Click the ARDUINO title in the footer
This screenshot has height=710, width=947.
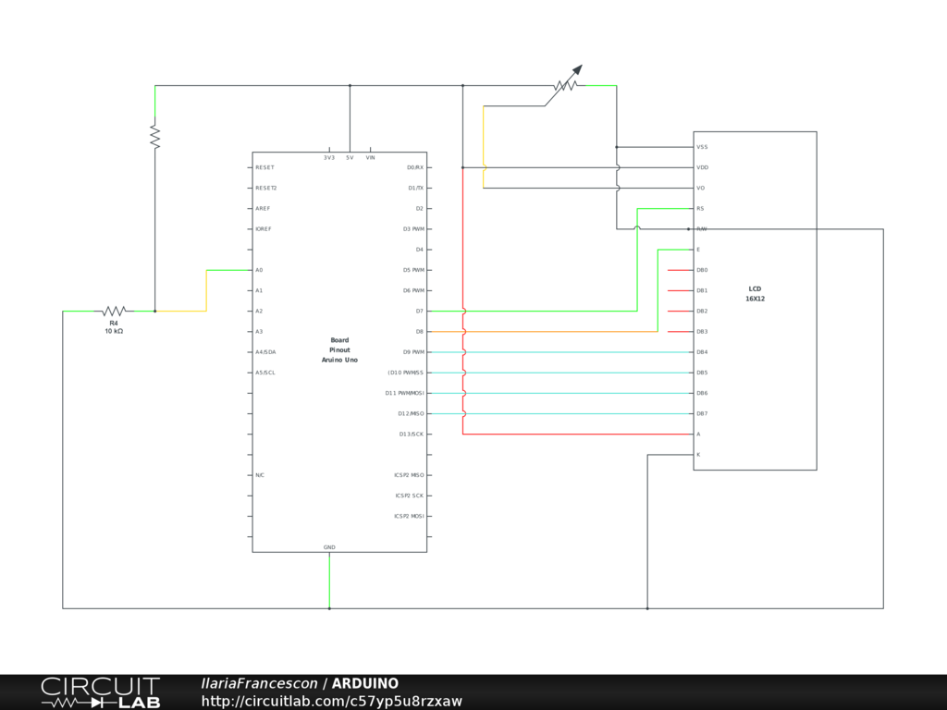365,683
